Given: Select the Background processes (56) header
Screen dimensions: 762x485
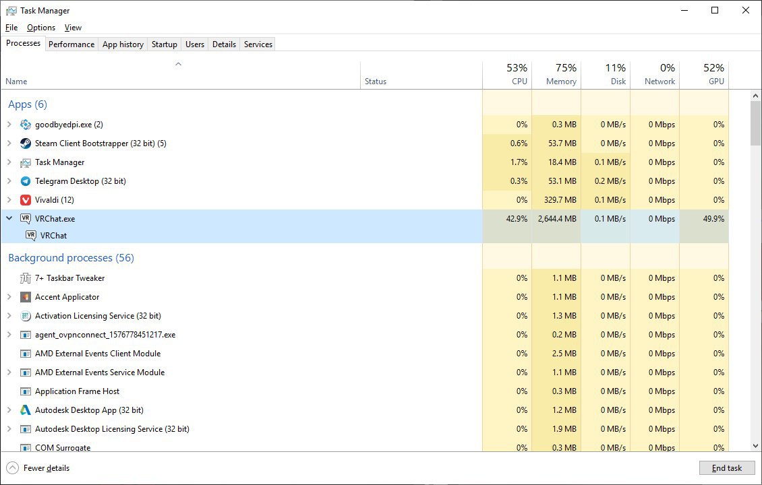Looking at the screenshot, I should (71, 258).
